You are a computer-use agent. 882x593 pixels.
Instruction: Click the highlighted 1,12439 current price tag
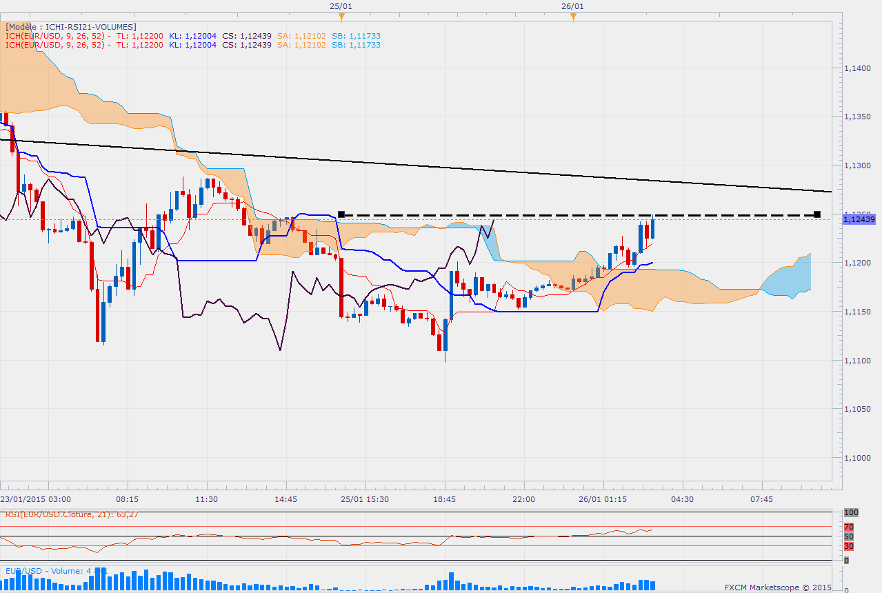tap(859, 219)
